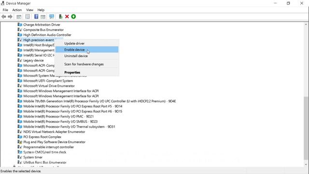Click the scrollbar down arrow

pyautogui.click(x=306, y=164)
